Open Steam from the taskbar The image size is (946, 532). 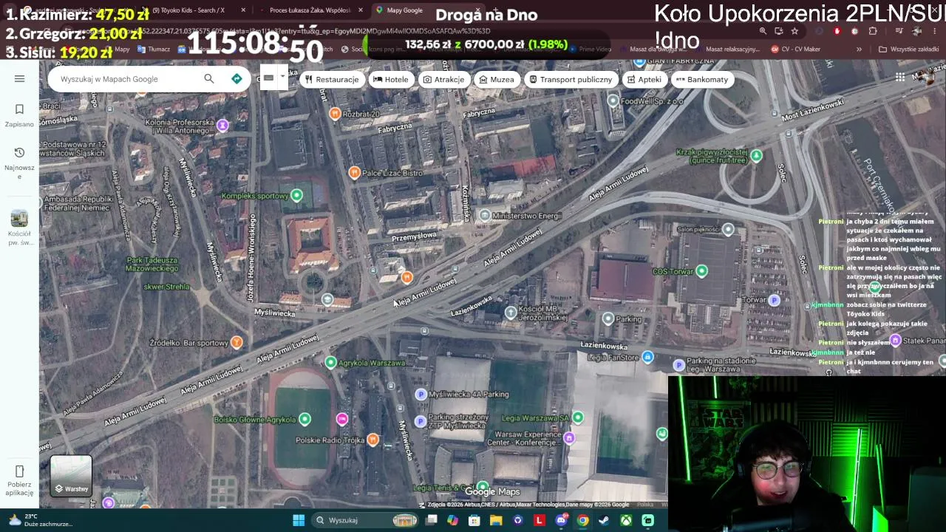[x=604, y=520]
